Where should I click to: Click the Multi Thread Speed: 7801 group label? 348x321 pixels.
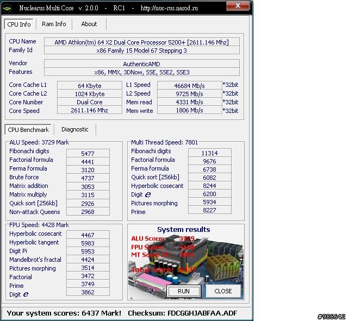[164, 142]
